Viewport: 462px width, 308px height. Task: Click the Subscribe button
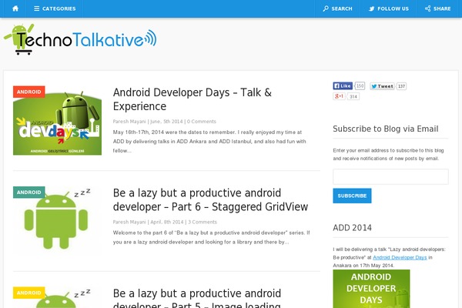tap(352, 196)
